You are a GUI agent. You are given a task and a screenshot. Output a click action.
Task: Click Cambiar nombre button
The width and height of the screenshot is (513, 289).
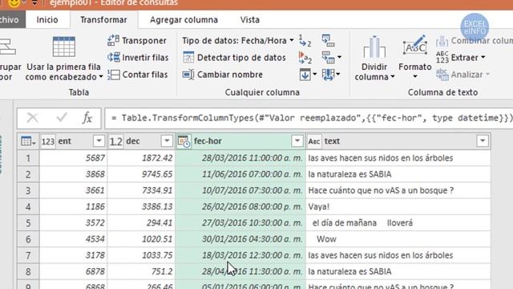223,75
